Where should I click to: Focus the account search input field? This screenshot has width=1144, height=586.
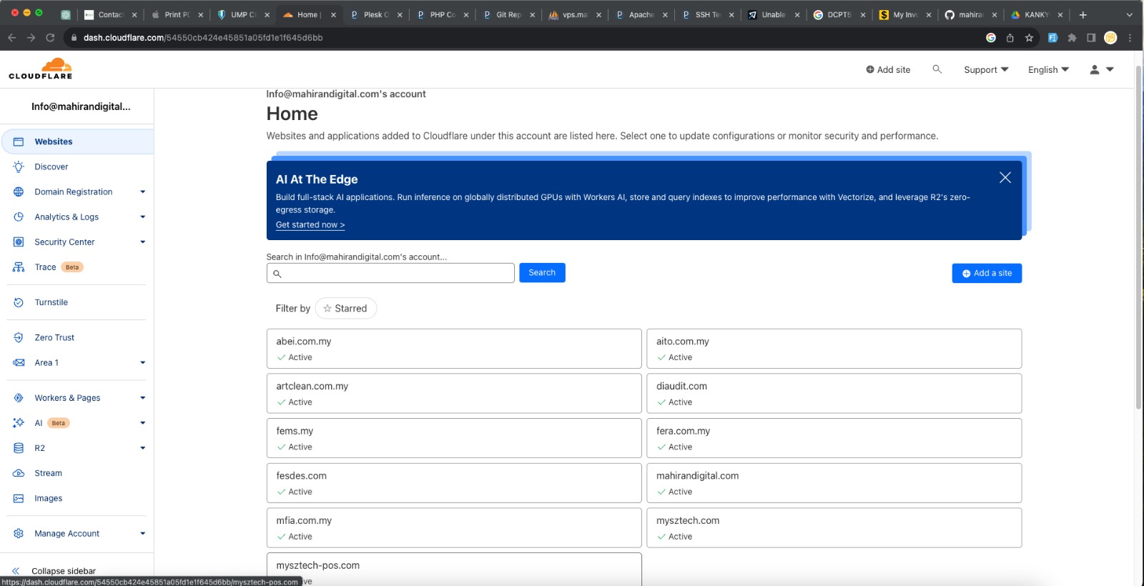coord(390,273)
